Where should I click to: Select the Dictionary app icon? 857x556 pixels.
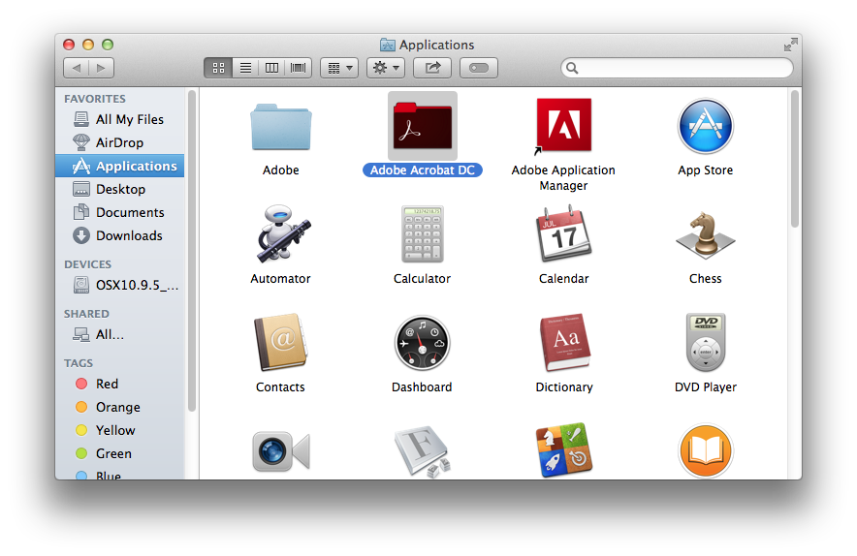tap(565, 343)
